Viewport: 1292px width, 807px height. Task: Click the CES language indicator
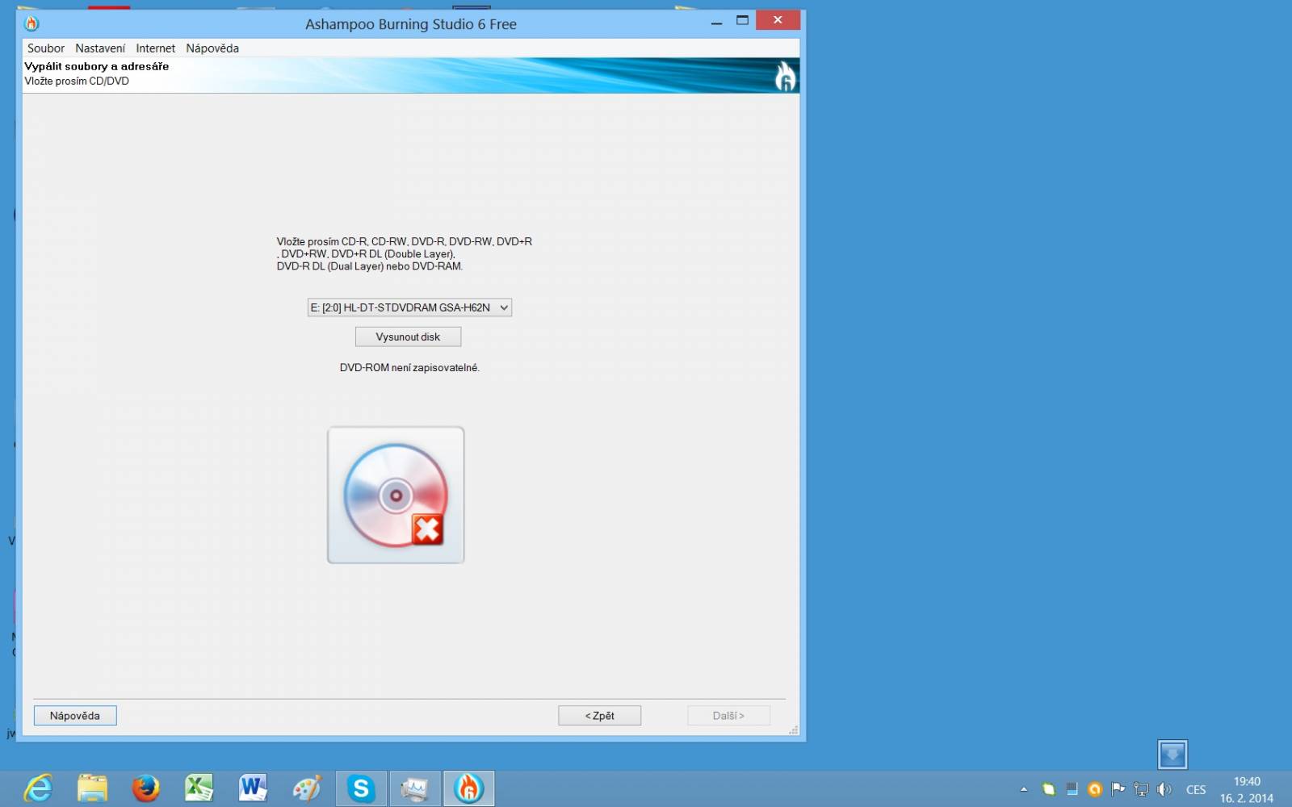click(1196, 790)
